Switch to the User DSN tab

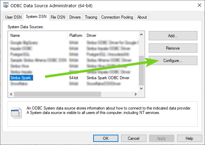tap(13, 17)
